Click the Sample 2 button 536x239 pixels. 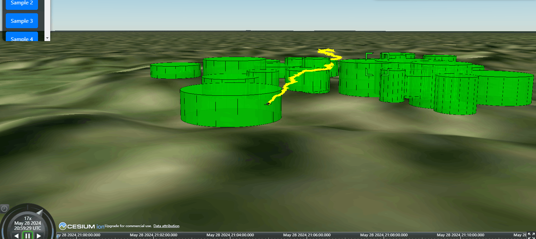[22, 3]
